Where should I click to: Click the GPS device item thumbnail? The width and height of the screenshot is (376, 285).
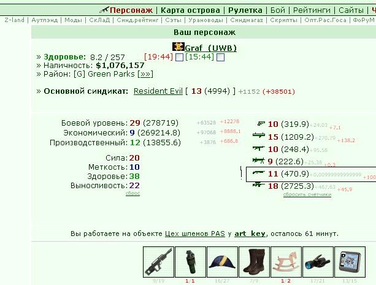[x=350, y=262]
